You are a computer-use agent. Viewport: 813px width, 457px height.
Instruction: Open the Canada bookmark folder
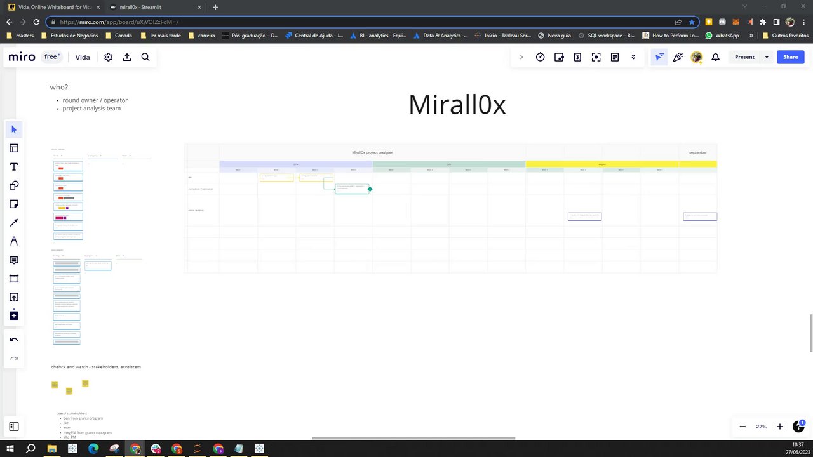click(119, 36)
